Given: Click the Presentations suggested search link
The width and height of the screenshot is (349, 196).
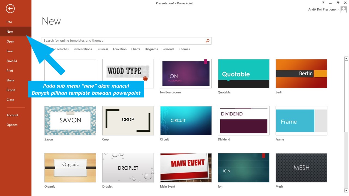Looking at the screenshot, I should [x=83, y=49].
